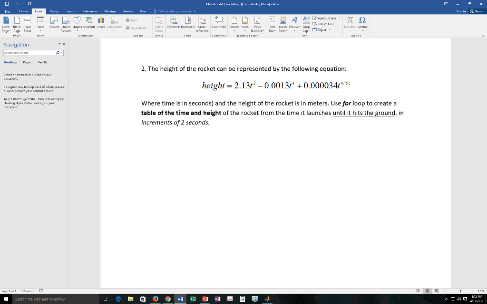Click the zoom in plus button
The image size is (487, 304).
pyautogui.click(x=473, y=291)
